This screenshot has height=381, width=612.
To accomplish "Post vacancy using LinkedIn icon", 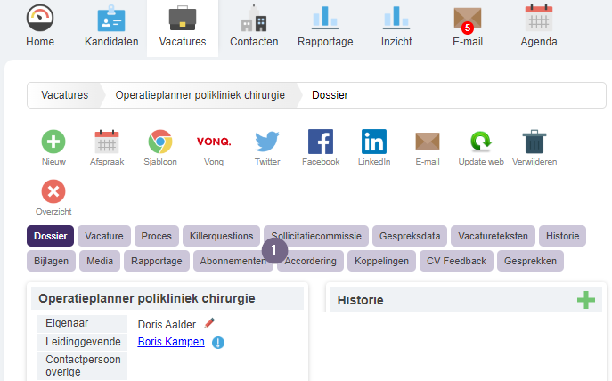I will click(374, 142).
